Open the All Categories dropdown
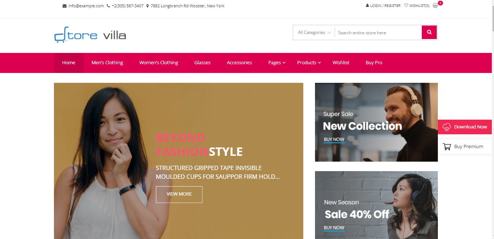 click(314, 32)
